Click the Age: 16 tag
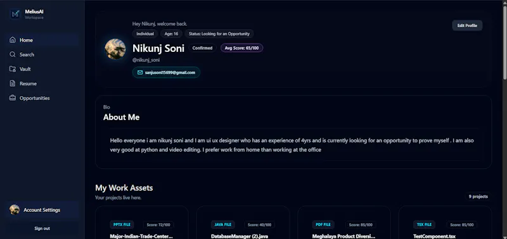 click(x=171, y=34)
